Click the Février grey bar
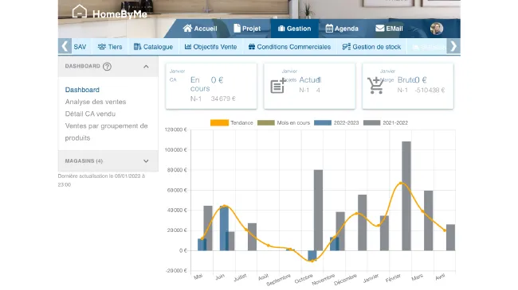 tap(406, 196)
